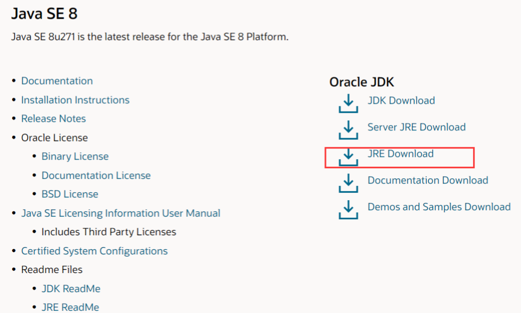
Task: Open the Documentation link
Action: click(57, 81)
